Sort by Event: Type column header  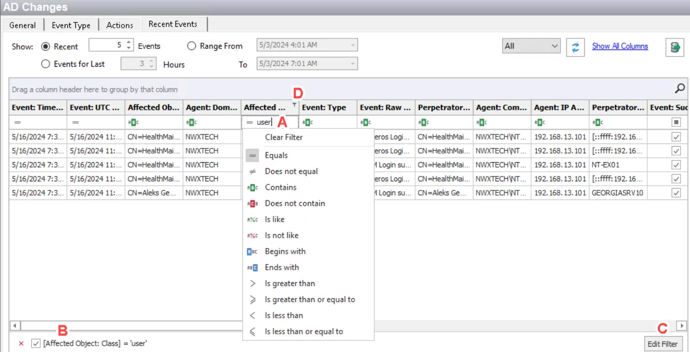(328, 107)
